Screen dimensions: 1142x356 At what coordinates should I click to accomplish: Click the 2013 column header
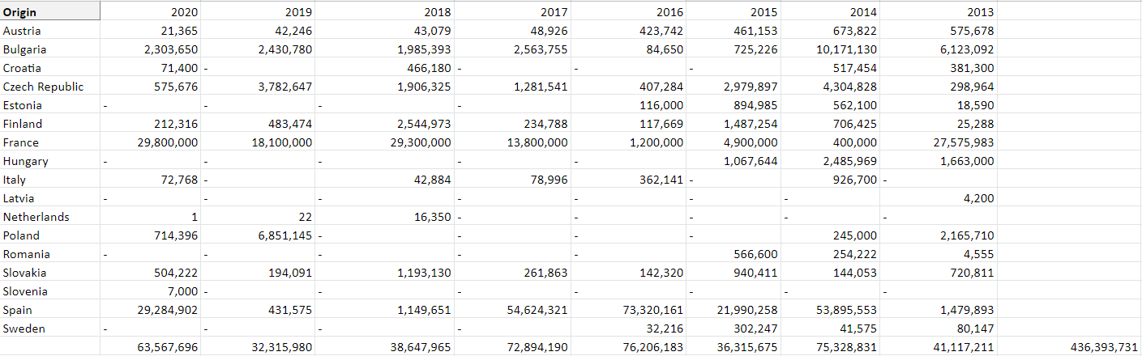[x=939, y=12]
